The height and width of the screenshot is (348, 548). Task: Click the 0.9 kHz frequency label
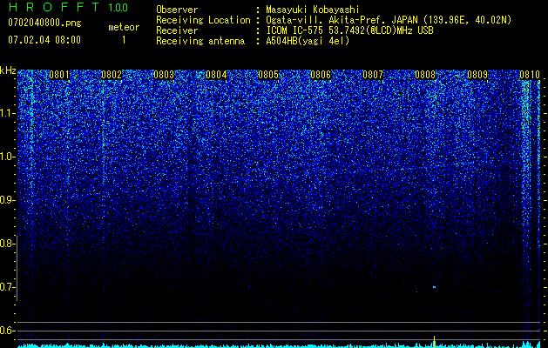7,200
